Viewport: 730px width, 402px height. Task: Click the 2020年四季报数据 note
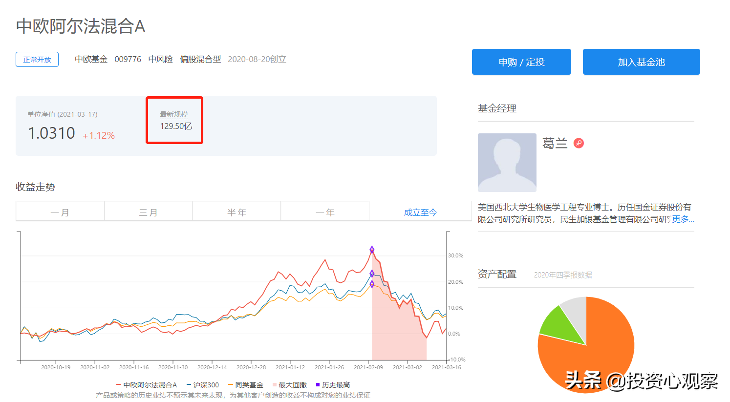click(563, 275)
